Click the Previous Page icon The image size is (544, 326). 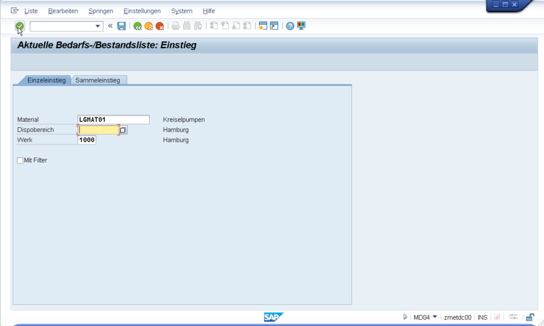pyautogui.click(x=225, y=26)
